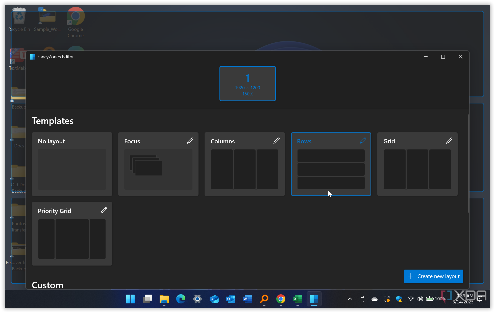This screenshot has height=313, width=495.
Task: Edit the Grid template layout
Action: pyautogui.click(x=449, y=141)
